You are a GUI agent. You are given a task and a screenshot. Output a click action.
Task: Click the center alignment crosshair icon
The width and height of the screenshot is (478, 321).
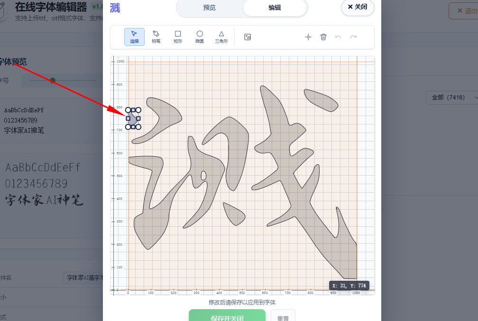(x=308, y=36)
